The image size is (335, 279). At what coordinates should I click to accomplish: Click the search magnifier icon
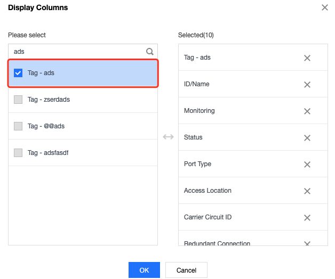coord(150,52)
